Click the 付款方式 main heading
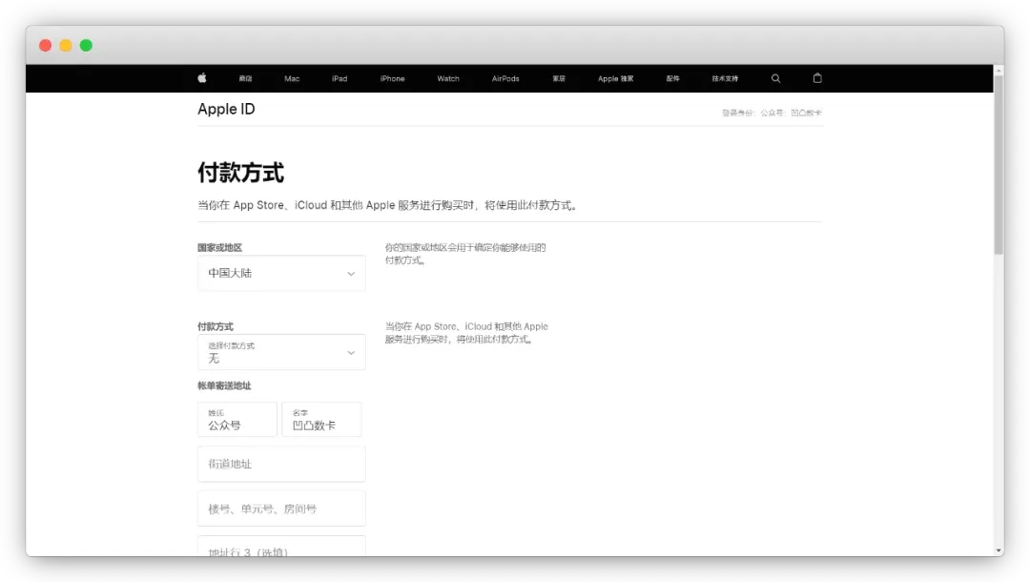Screen dimensions: 1030x582 pos(240,173)
